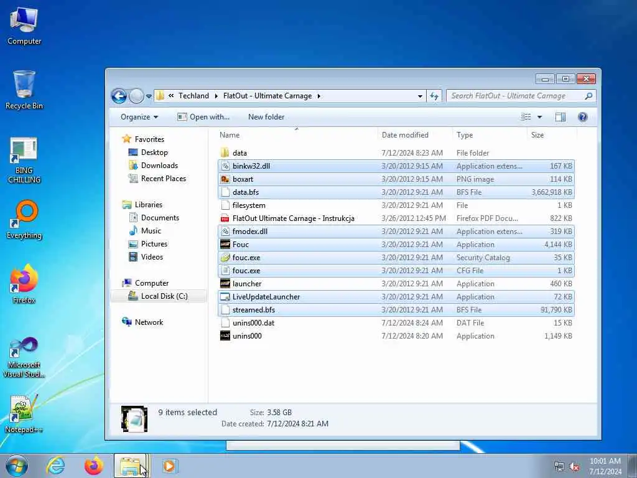Select the data.bfs file name

245,192
